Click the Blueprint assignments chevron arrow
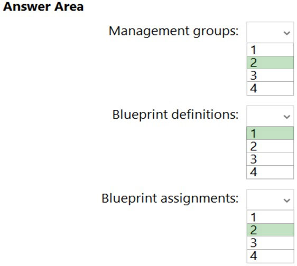The width and height of the screenshot is (297, 266). 287,201
